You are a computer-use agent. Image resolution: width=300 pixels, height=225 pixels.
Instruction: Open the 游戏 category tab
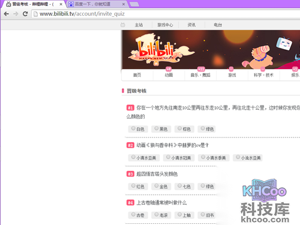[232, 75]
